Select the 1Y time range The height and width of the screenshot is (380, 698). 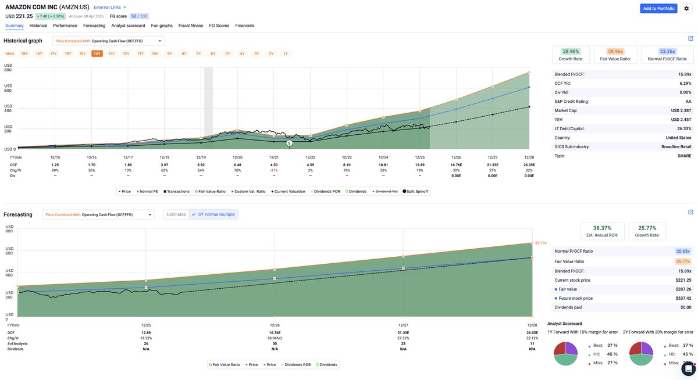286,53
